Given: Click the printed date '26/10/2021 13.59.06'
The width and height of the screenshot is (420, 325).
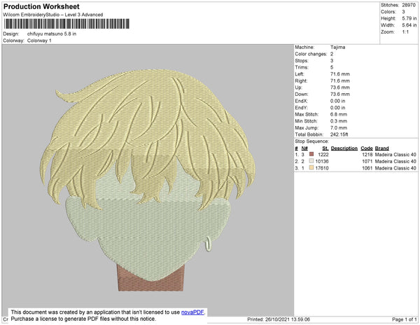Looking at the screenshot, I should click(288, 319).
